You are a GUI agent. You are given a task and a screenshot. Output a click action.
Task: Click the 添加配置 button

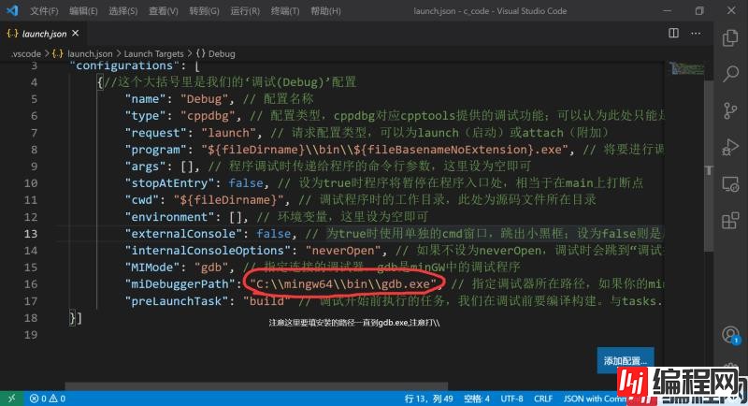click(x=625, y=361)
